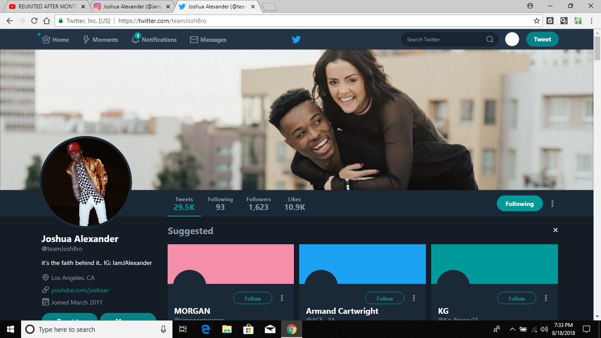Open Action Center notifications
The height and width of the screenshot is (338, 601).
coord(586,329)
